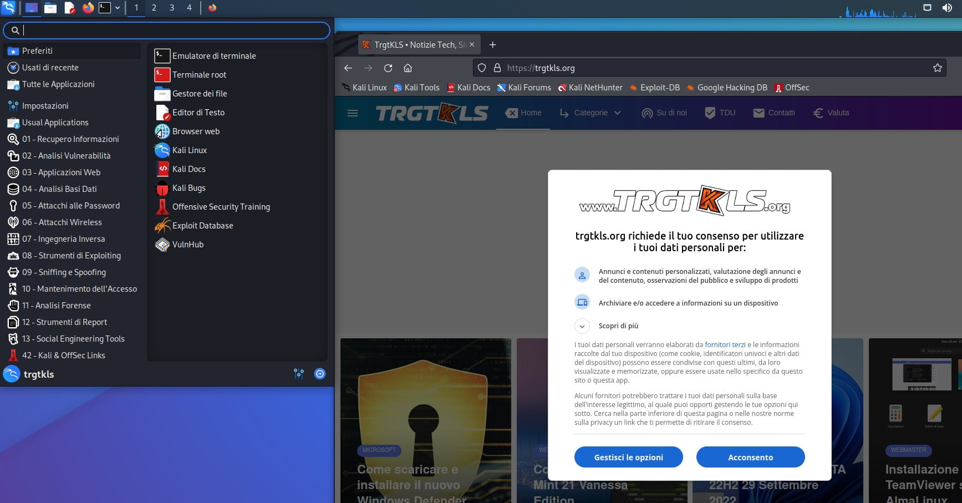Screen dimensions: 962x503
Task: Open the Exploit-DB bookmark
Action: [655, 87]
